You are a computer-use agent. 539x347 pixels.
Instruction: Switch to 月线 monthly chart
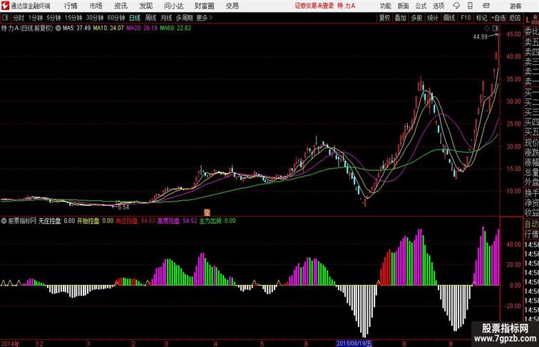point(166,18)
